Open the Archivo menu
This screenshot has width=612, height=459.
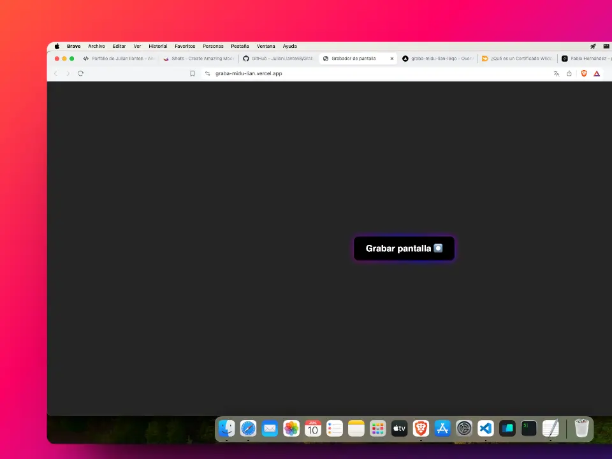(96, 46)
